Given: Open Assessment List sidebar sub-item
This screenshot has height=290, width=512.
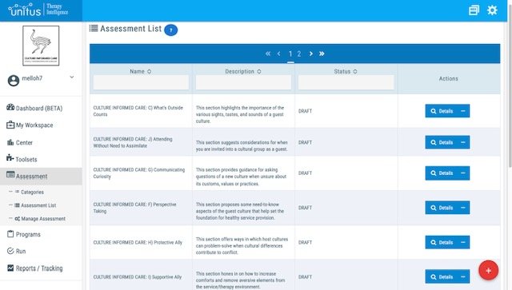Looking at the screenshot, I should click(35, 205).
